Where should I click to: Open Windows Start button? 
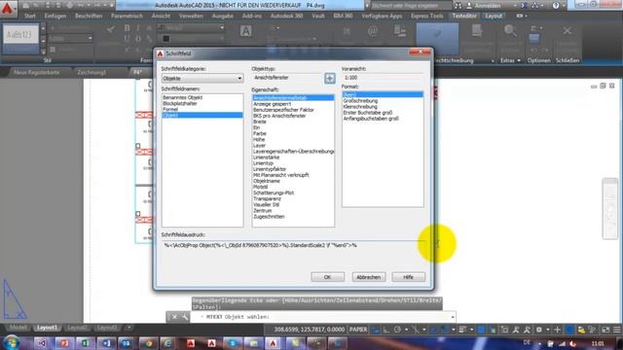click(x=11, y=343)
